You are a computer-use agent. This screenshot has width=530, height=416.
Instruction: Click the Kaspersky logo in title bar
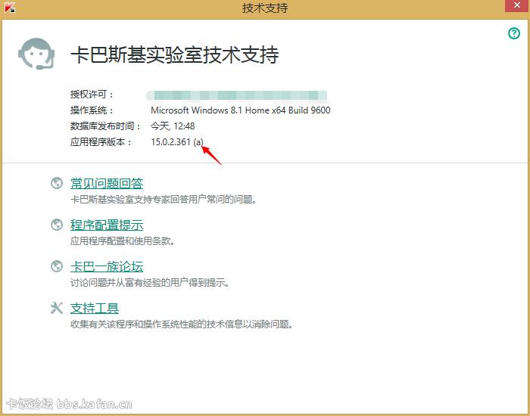(x=10, y=7)
